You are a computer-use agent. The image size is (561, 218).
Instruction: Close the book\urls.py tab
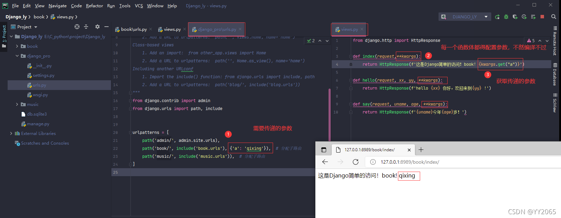151,29
